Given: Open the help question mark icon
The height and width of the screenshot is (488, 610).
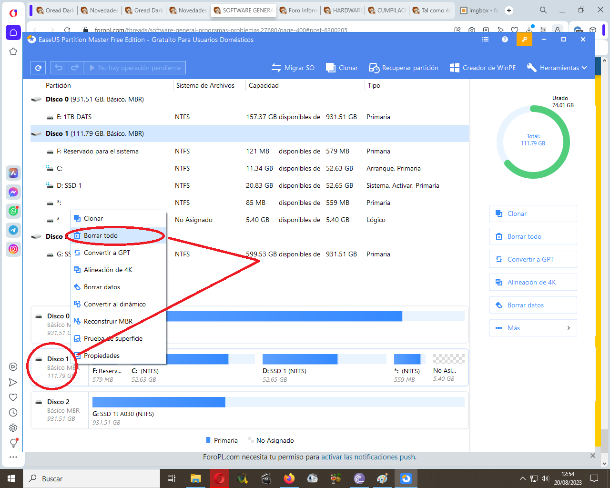Looking at the screenshot, I should coord(505,40).
